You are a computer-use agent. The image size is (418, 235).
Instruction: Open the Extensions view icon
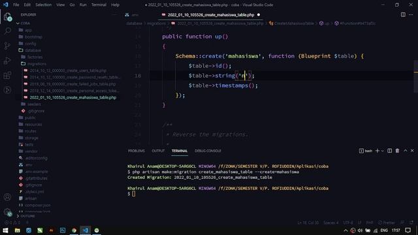coord(7,76)
